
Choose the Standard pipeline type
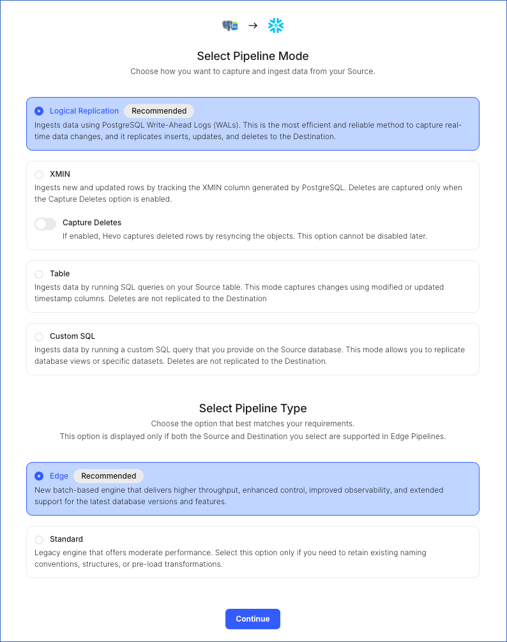[x=38, y=539]
